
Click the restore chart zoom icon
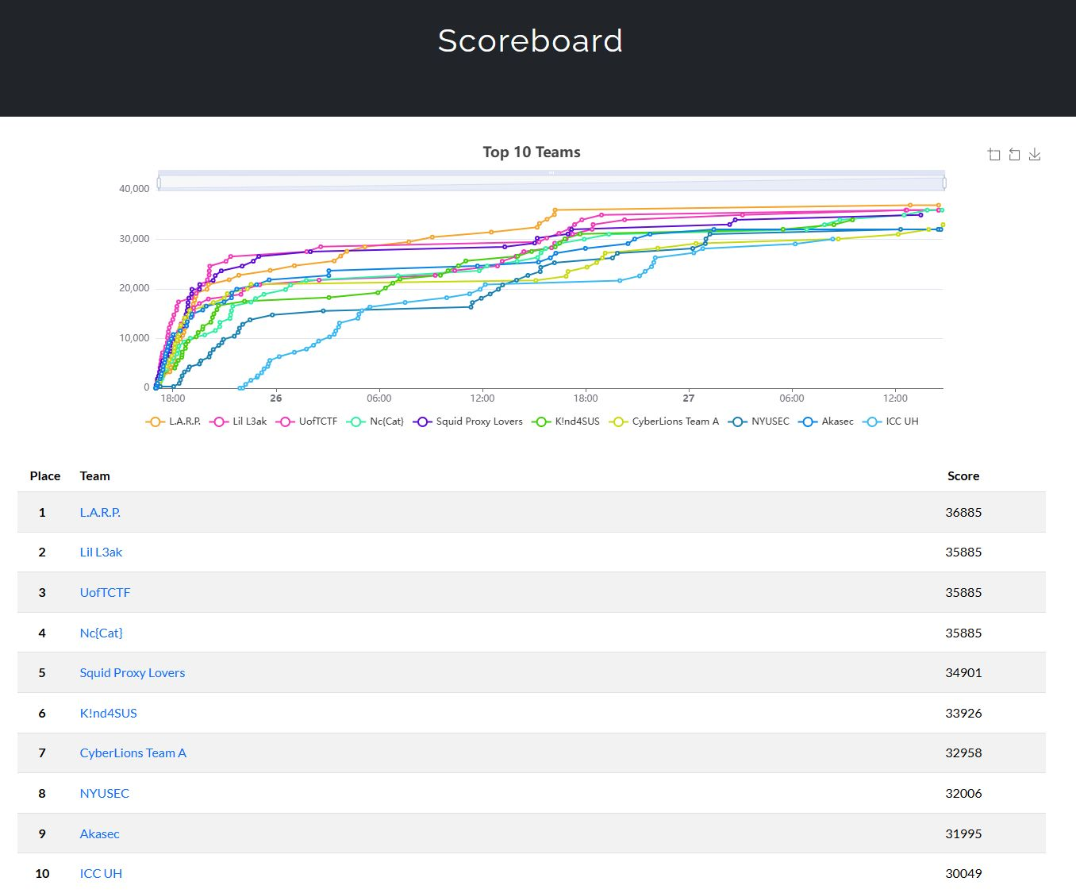(1014, 154)
